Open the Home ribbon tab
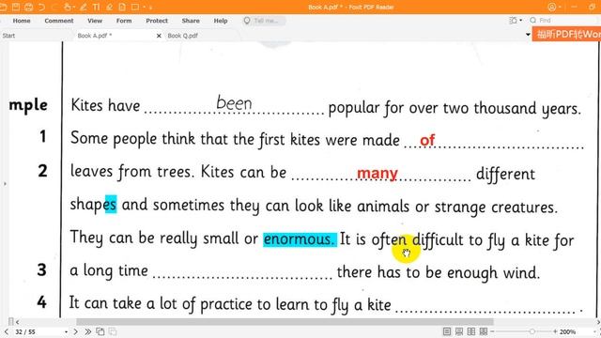This screenshot has height=338, width=601. click(22, 21)
